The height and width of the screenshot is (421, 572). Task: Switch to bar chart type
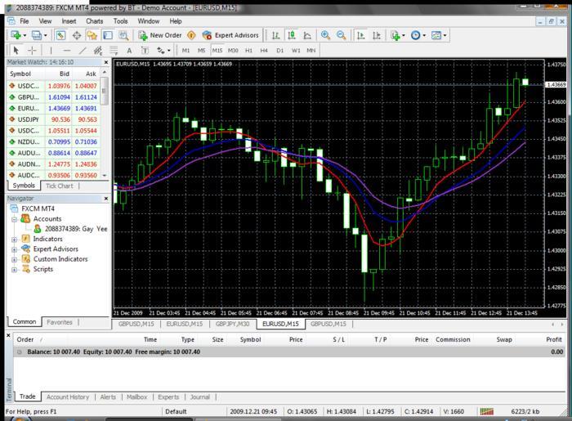point(276,35)
